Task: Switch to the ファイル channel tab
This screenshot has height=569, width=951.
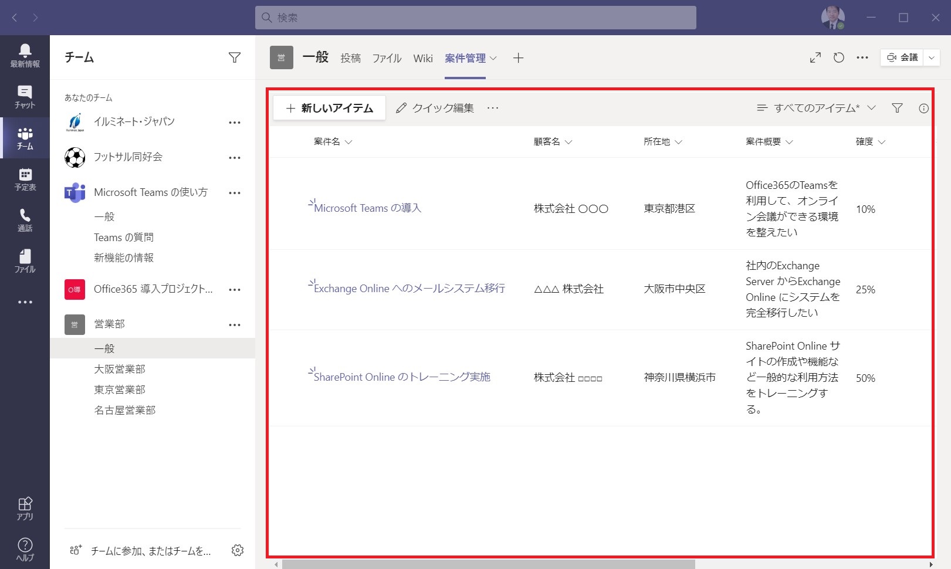Action: coord(387,58)
